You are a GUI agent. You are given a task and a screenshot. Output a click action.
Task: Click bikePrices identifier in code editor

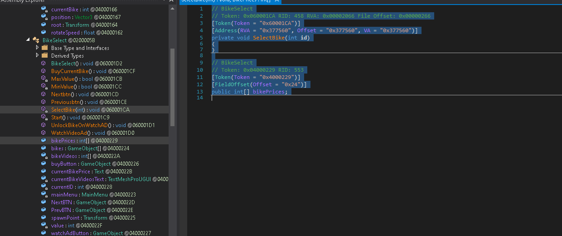click(x=269, y=92)
